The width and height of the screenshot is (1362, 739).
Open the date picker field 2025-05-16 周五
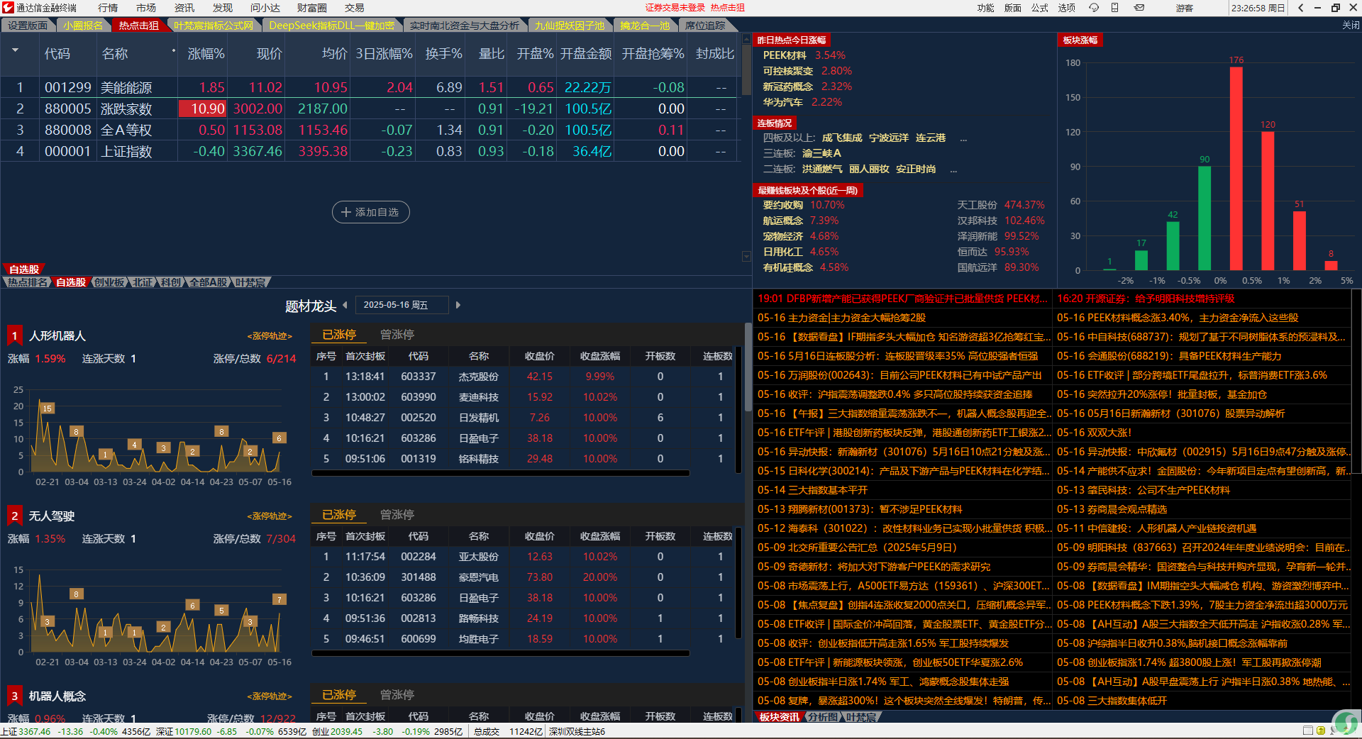402,305
